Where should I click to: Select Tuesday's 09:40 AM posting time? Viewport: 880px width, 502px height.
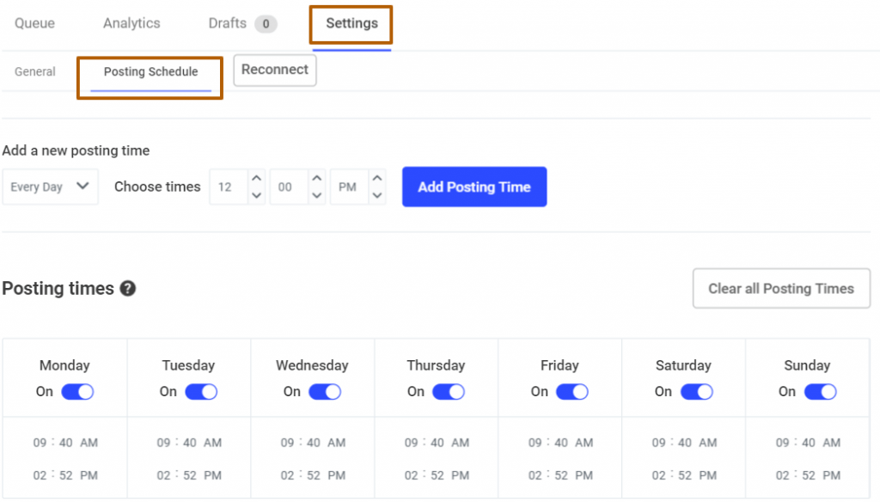point(189,443)
